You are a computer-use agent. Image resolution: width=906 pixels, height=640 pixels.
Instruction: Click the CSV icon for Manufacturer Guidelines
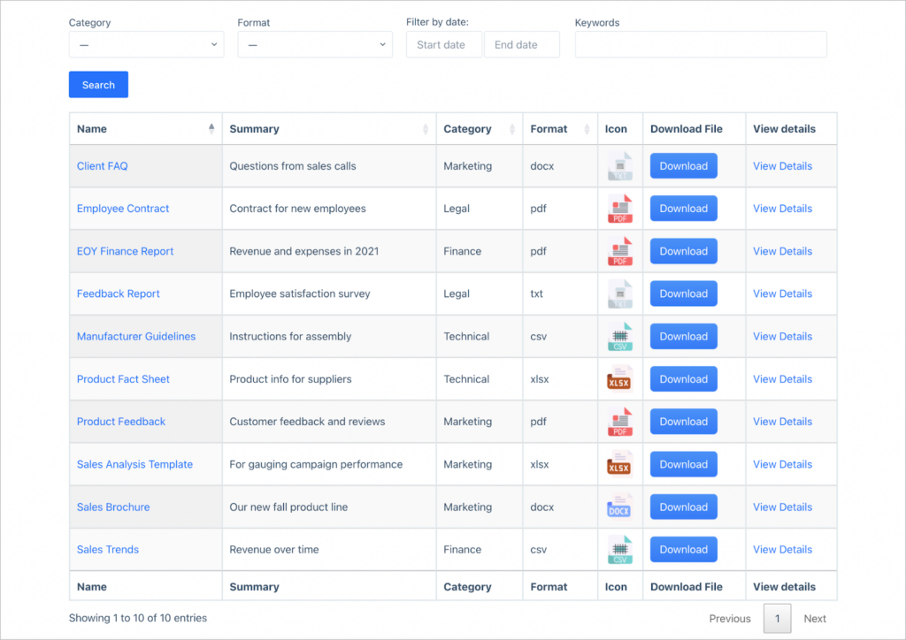click(x=619, y=337)
